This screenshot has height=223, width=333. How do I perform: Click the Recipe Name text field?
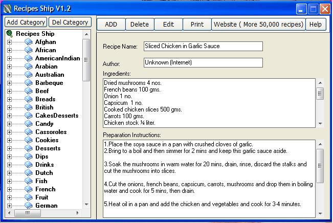click(203, 47)
